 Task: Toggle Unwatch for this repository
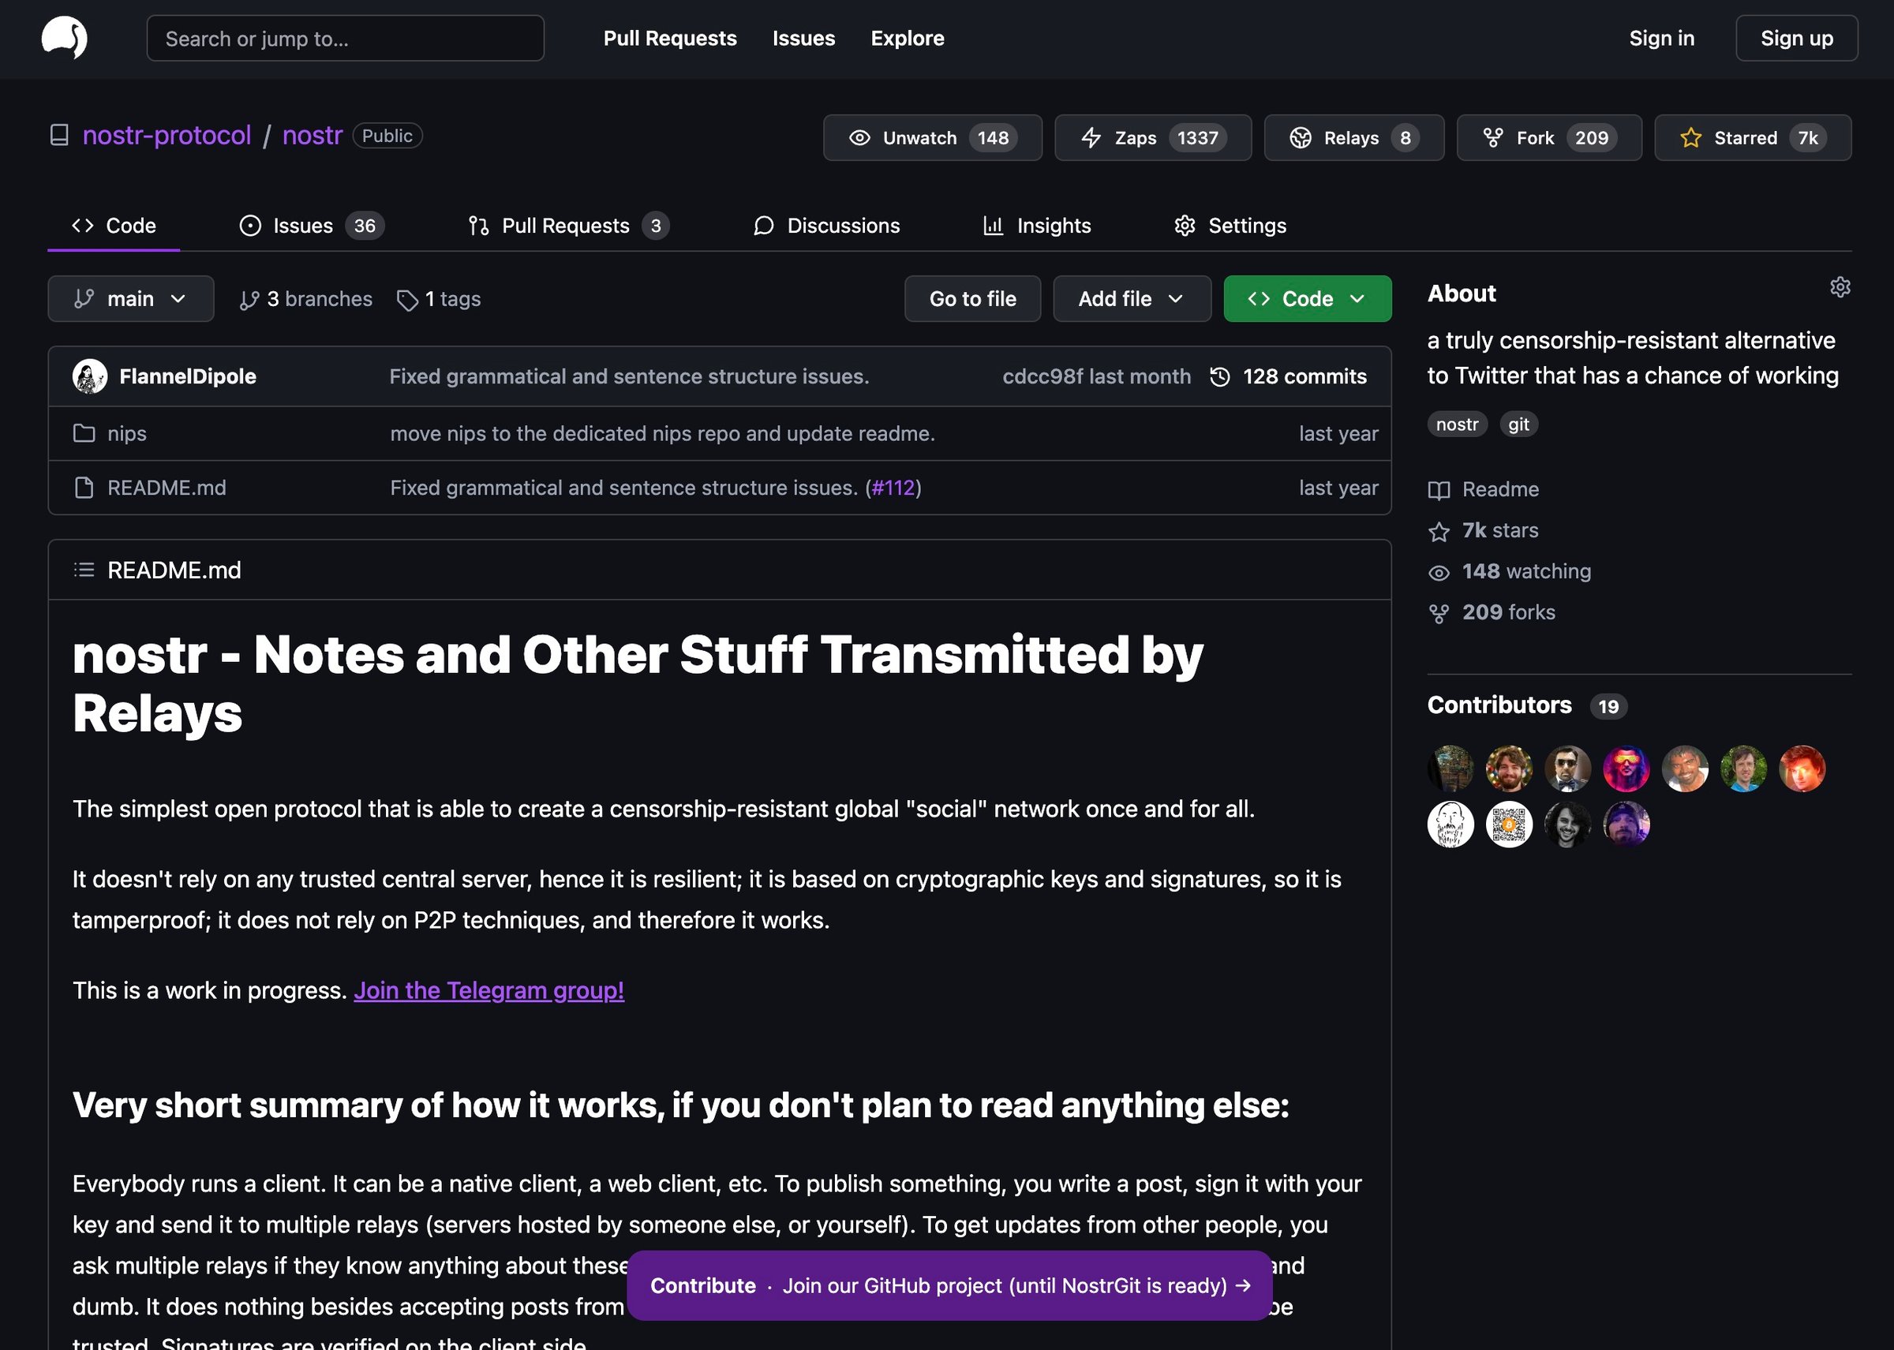931,138
